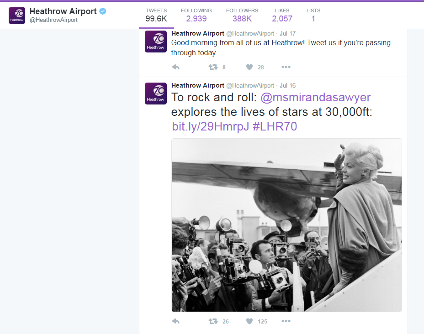
Task: Open the Likes 2,057 tab
Action: pyautogui.click(x=282, y=15)
